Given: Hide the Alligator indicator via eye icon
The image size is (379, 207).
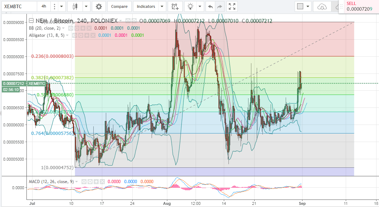Looking at the screenshot, I should point(75,35).
